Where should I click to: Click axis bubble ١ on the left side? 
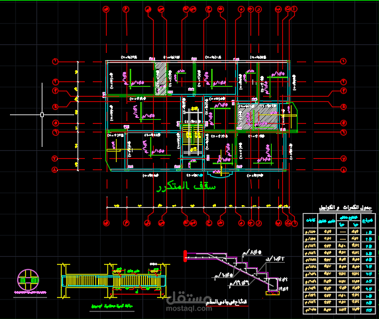pyautogui.click(x=56, y=62)
